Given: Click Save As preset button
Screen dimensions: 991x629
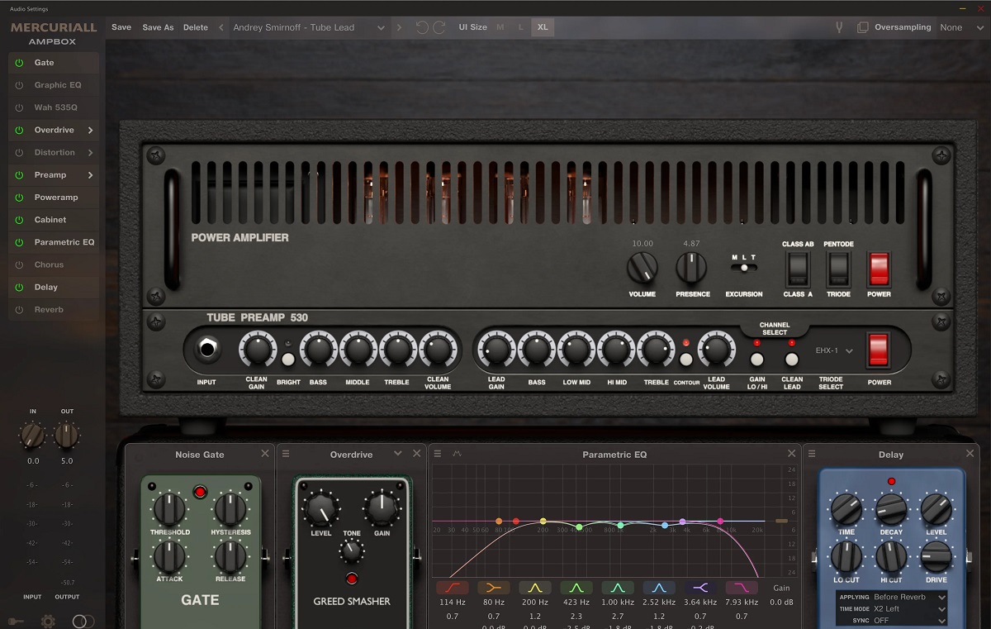Looking at the screenshot, I should (158, 27).
